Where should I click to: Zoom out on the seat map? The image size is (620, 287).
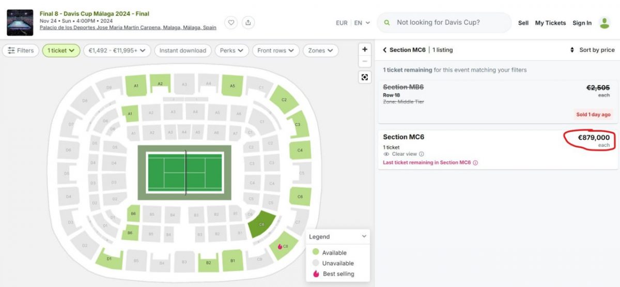click(x=365, y=62)
